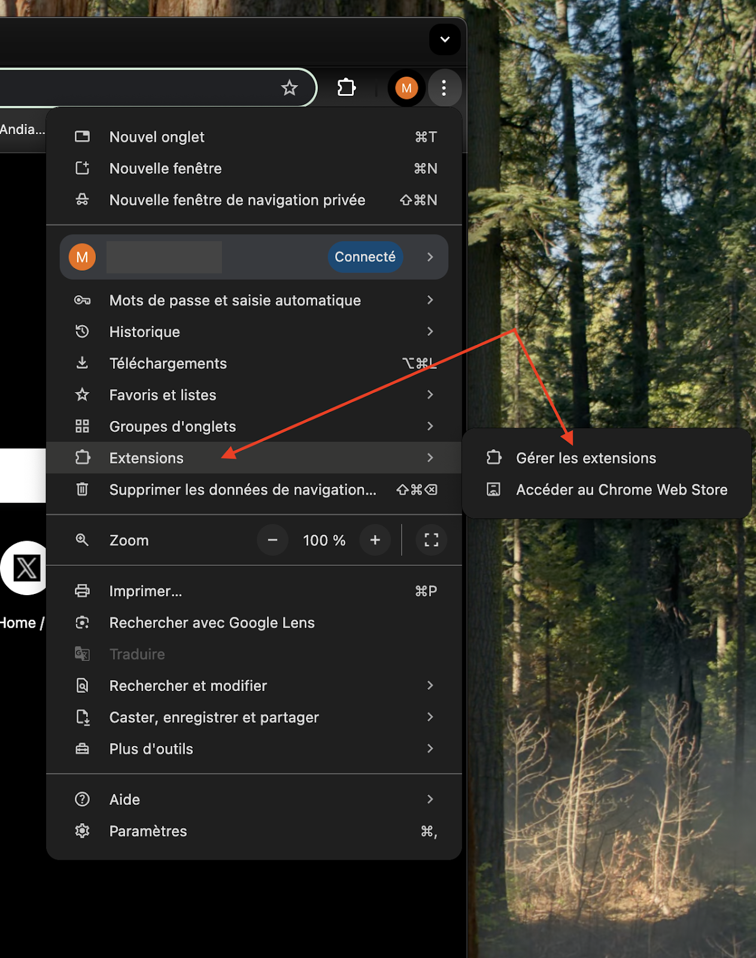This screenshot has width=756, height=958.
Task: Expand the profile row chevron
Action: tap(430, 257)
